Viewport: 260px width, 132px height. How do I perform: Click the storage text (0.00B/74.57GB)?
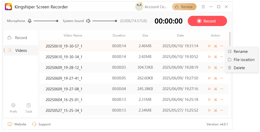point(134,21)
